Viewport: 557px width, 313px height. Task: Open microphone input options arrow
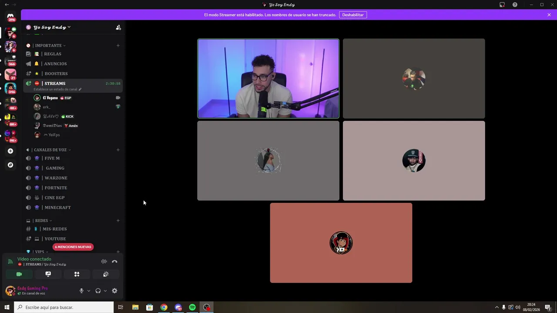89,291
